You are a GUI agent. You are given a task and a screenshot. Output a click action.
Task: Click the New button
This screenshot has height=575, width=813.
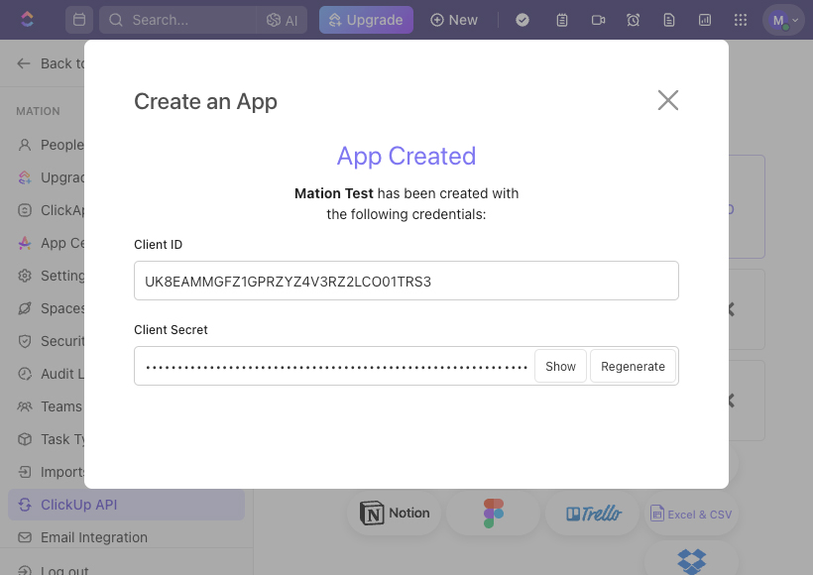[454, 20]
